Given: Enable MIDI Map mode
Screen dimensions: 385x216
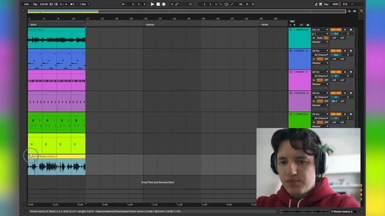Looking at the screenshot, I should coord(336,4).
